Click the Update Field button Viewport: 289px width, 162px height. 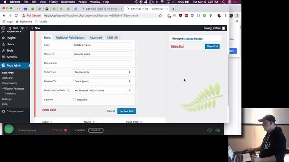click(127, 111)
